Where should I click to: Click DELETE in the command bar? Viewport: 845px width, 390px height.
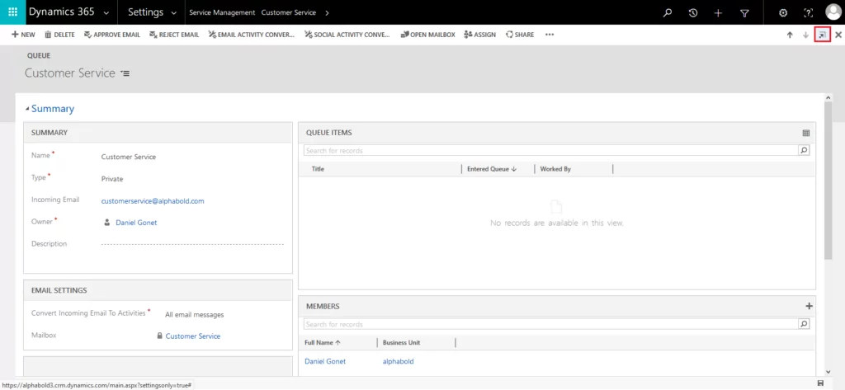tap(59, 35)
